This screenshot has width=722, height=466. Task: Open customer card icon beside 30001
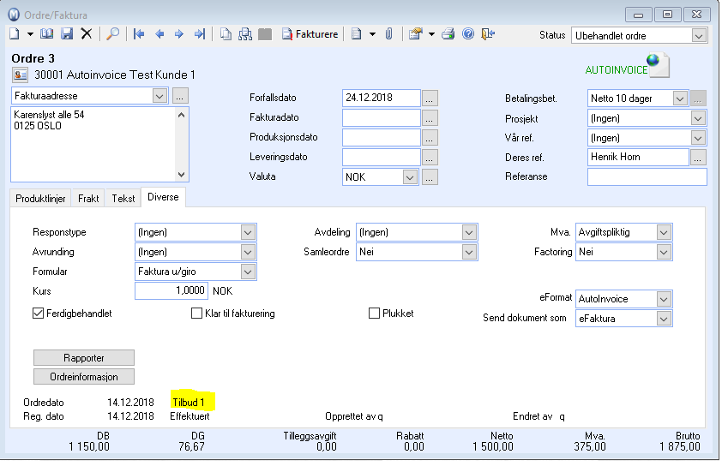click(x=21, y=75)
